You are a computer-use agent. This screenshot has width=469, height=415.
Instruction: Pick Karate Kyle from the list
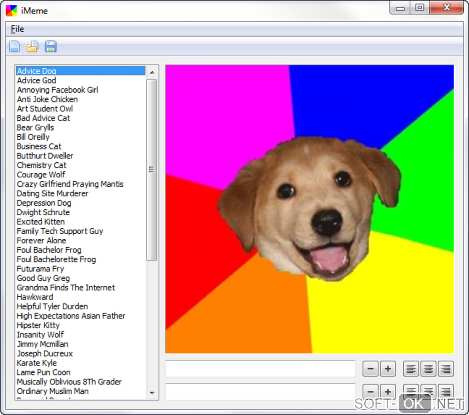coord(80,363)
